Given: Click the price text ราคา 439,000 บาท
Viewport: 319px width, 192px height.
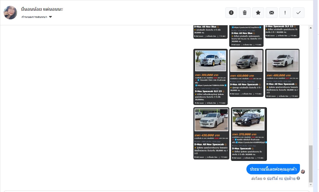Looking at the screenshot, I should pos(207,135).
